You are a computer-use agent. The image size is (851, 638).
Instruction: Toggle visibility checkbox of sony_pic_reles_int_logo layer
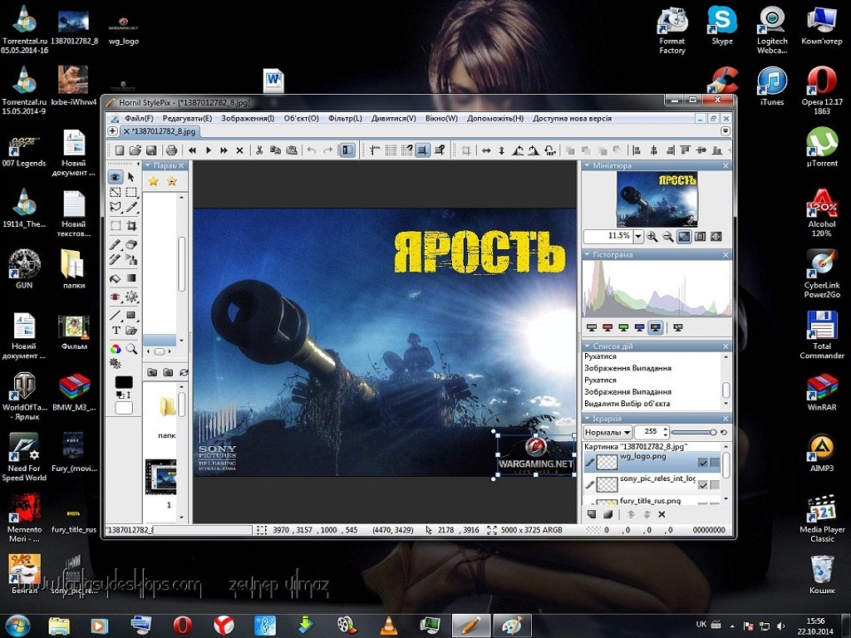tap(703, 485)
